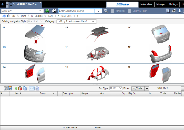
Task: Open the Category dropdown for Body Exterior Assemblies
Action: [x=76, y=21]
